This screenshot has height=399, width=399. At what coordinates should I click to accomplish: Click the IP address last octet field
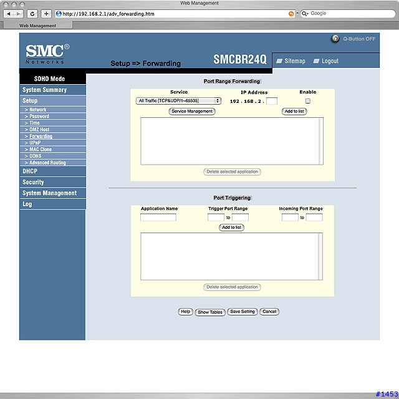tap(272, 101)
